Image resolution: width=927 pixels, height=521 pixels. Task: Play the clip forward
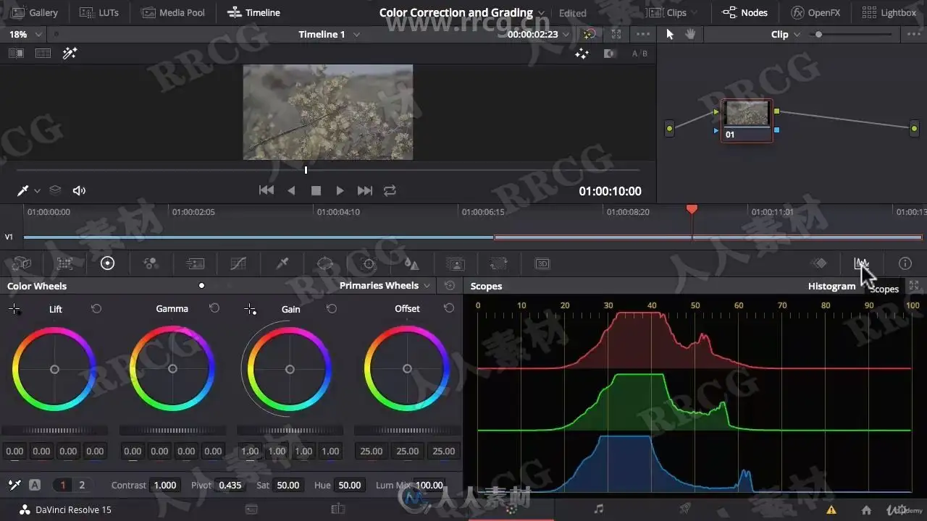[340, 190]
